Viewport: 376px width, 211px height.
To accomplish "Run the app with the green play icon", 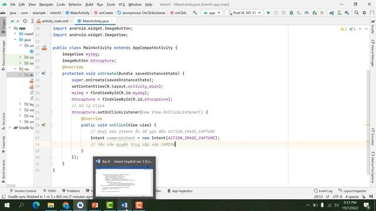I will [x=268, y=13].
